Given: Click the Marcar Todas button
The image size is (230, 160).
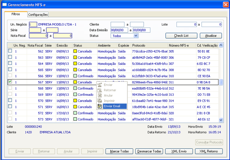Looking at the screenshot, I should point(119,151).
